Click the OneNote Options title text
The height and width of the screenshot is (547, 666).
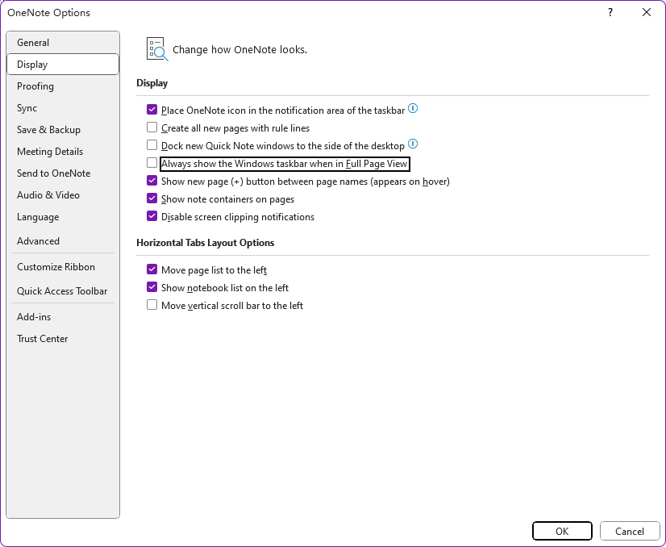tap(49, 13)
